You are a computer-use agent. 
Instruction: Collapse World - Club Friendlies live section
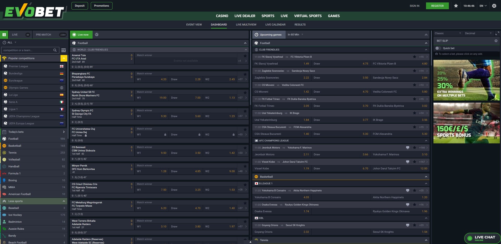(246, 50)
